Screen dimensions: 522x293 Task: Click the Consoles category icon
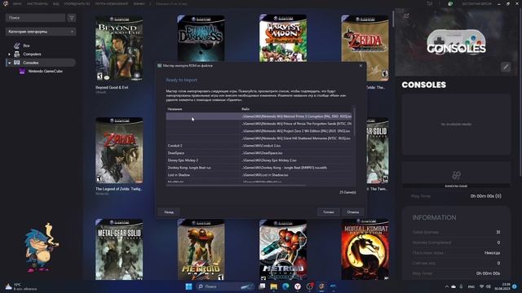click(x=17, y=63)
